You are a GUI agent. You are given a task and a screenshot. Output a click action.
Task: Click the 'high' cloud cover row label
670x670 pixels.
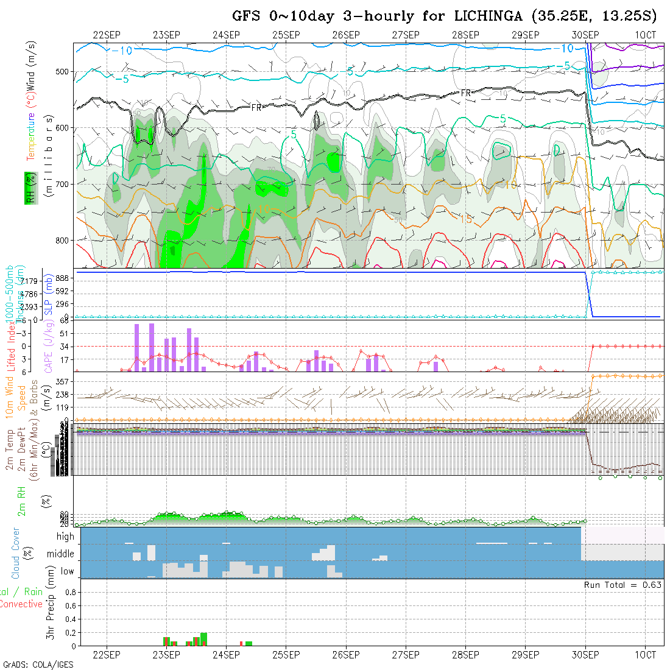[65, 537]
